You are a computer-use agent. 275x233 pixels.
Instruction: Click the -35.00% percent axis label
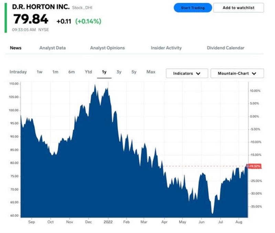coord(256,207)
